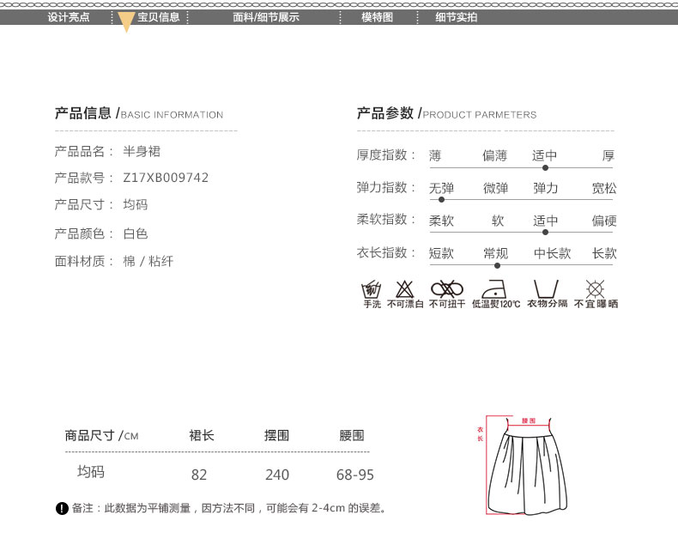Go to the 模特图 tab

click(x=377, y=17)
